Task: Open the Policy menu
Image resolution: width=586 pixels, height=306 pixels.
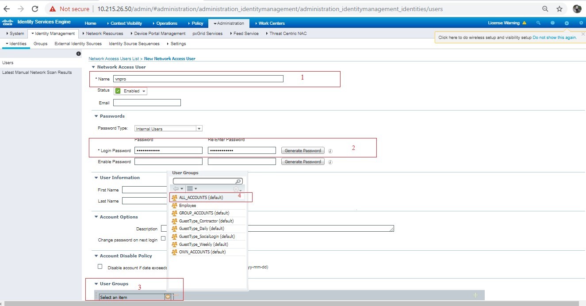Action: (195, 23)
